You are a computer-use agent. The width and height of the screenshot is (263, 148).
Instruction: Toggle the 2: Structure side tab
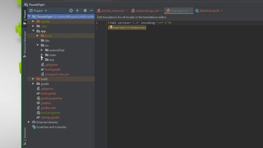(x=25, y=136)
